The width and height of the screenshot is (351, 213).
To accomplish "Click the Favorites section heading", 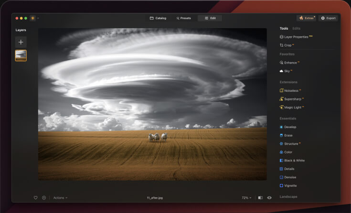I will (x=287, y=54).
